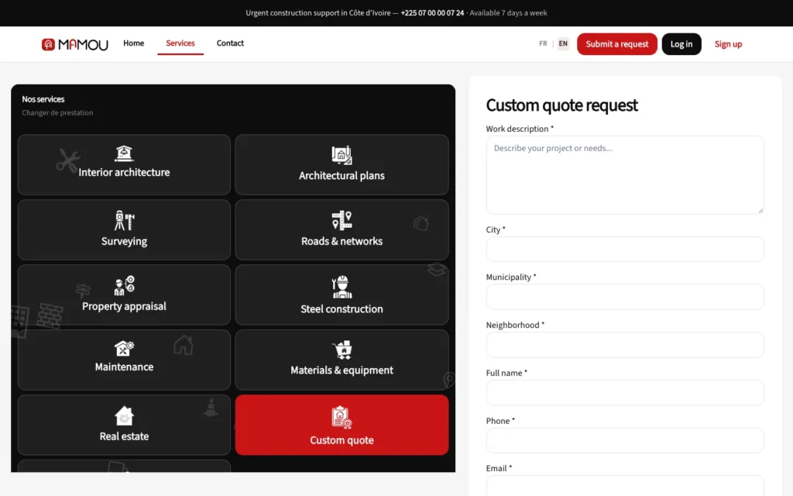Image resolution: width=793 pixels, height=496 pixels.
Task: Switch language to FR
Action: tap(543, 44)
